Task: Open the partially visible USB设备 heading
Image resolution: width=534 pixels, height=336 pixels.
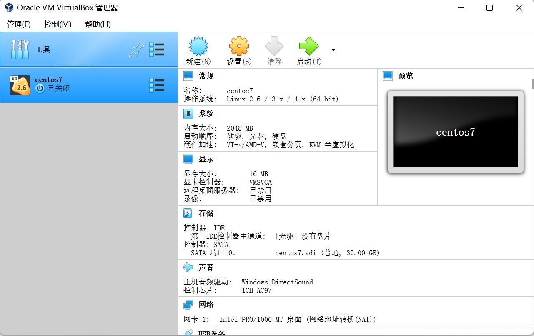Action: tap(212, 333)
